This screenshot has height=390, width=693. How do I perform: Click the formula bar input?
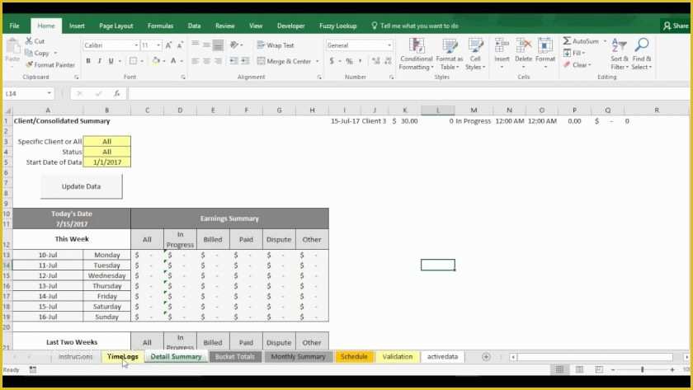[x=409, y=93]
